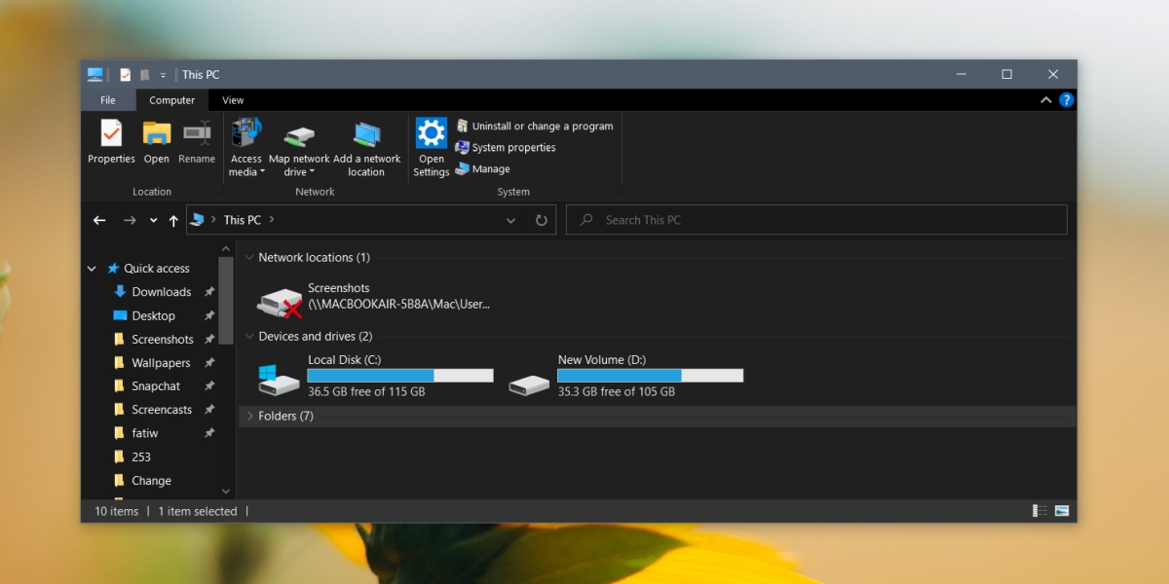The image size is (1169, 584).
Task: Expand the address bar history dropdown
Action: pos(511,220)
